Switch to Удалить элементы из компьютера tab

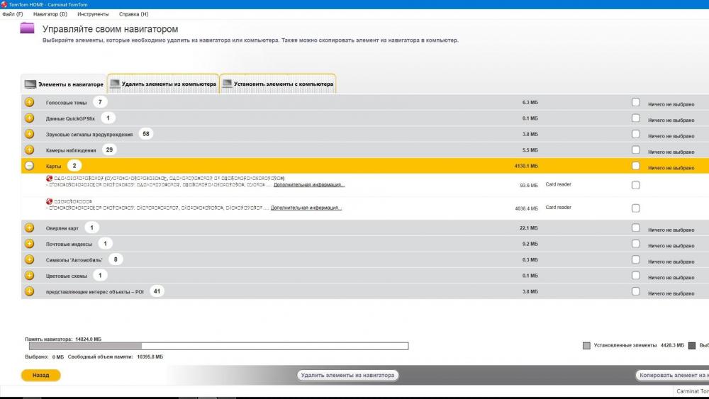pyautogui.click(x=163, y=84)
